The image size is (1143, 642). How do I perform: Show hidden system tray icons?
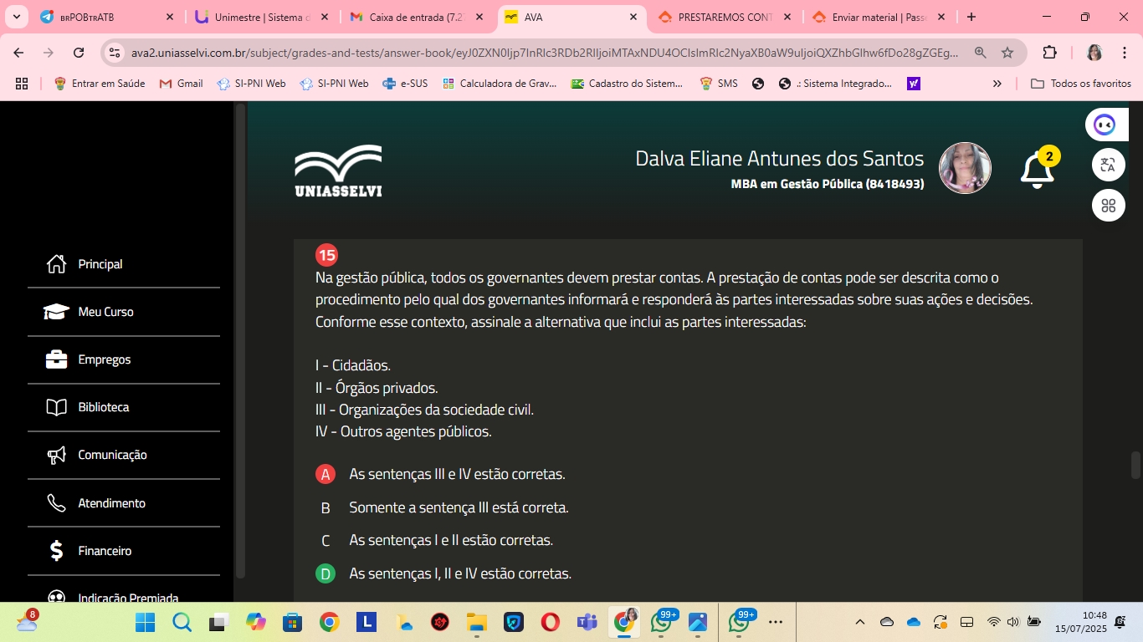point(859,622)
